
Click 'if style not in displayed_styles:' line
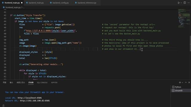tap(47, 77)
